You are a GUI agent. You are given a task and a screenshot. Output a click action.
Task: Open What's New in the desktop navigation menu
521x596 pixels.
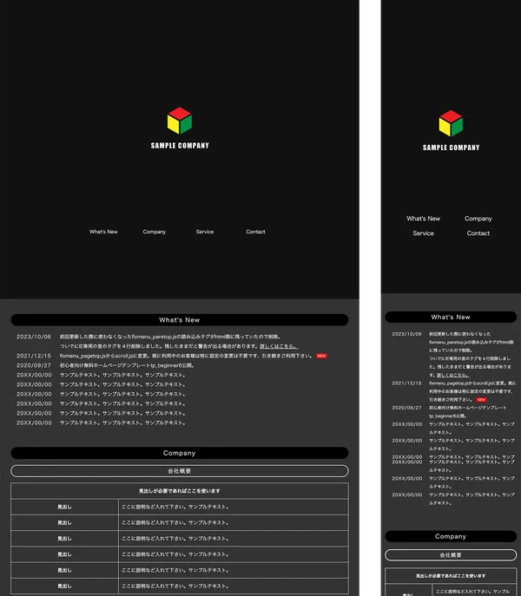click(103, 232)
